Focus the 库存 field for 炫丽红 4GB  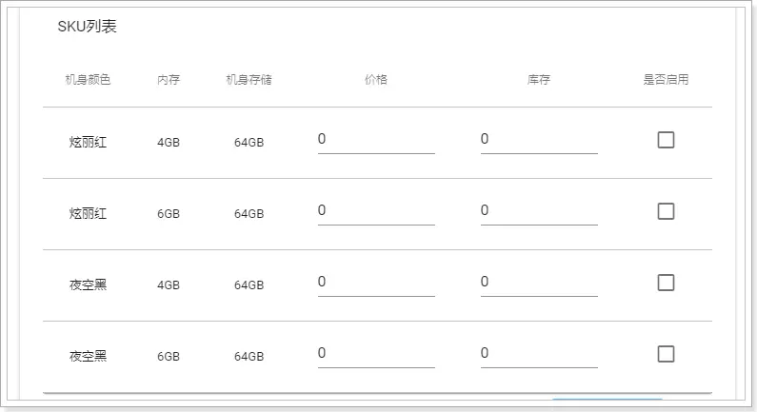(x=539, y=140)
